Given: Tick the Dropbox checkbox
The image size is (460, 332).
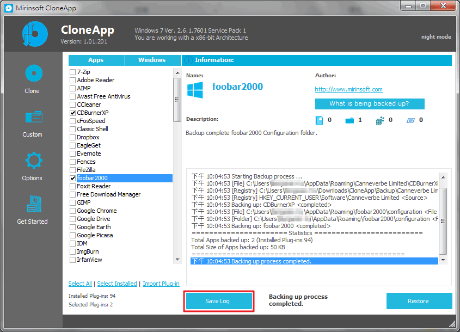Looking at the screenshot, I should pos(72,138).
